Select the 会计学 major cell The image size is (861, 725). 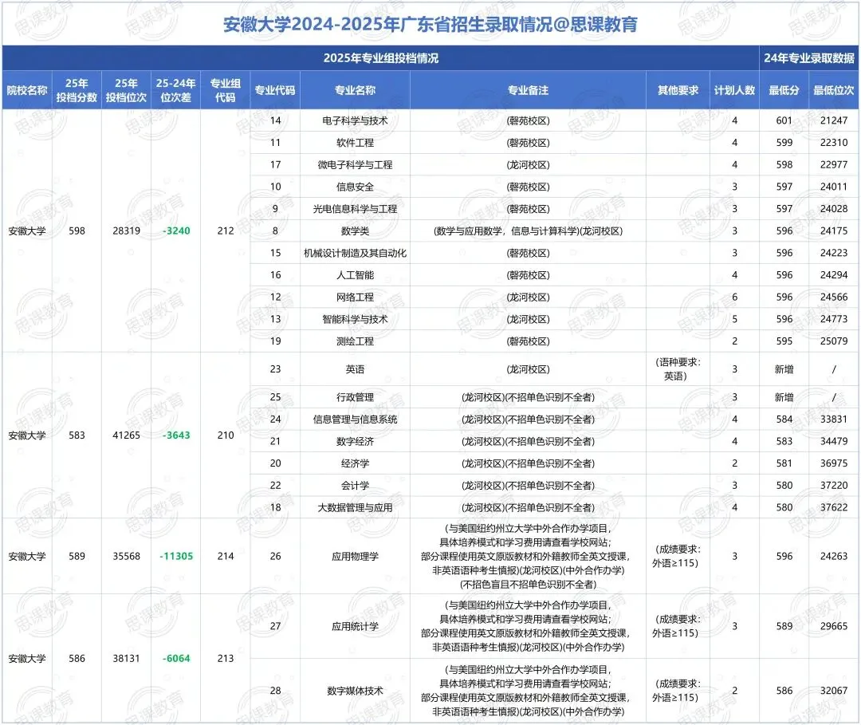[x=356, y=486]
